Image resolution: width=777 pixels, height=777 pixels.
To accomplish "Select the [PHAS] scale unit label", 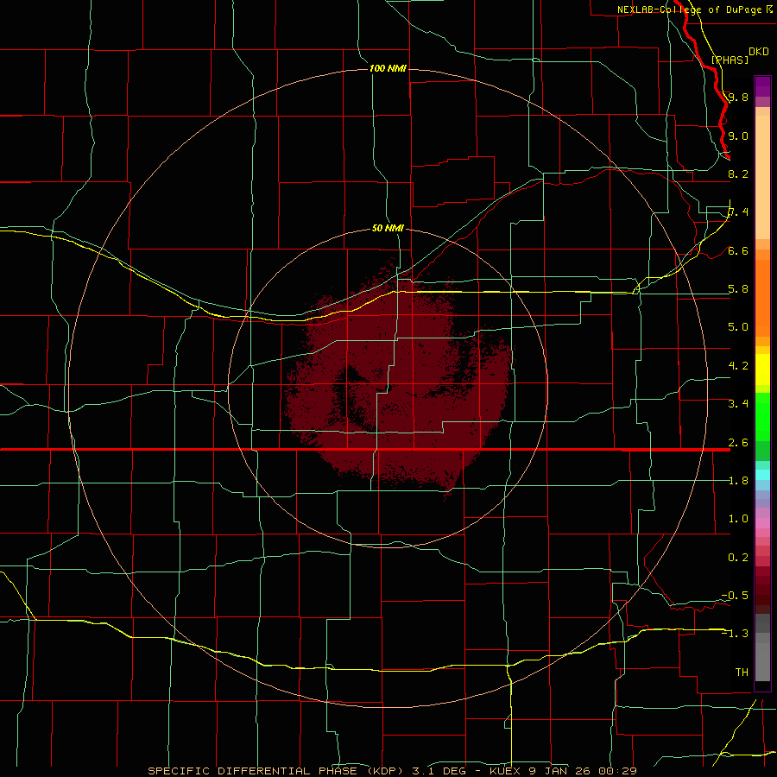I will [730, 60].
